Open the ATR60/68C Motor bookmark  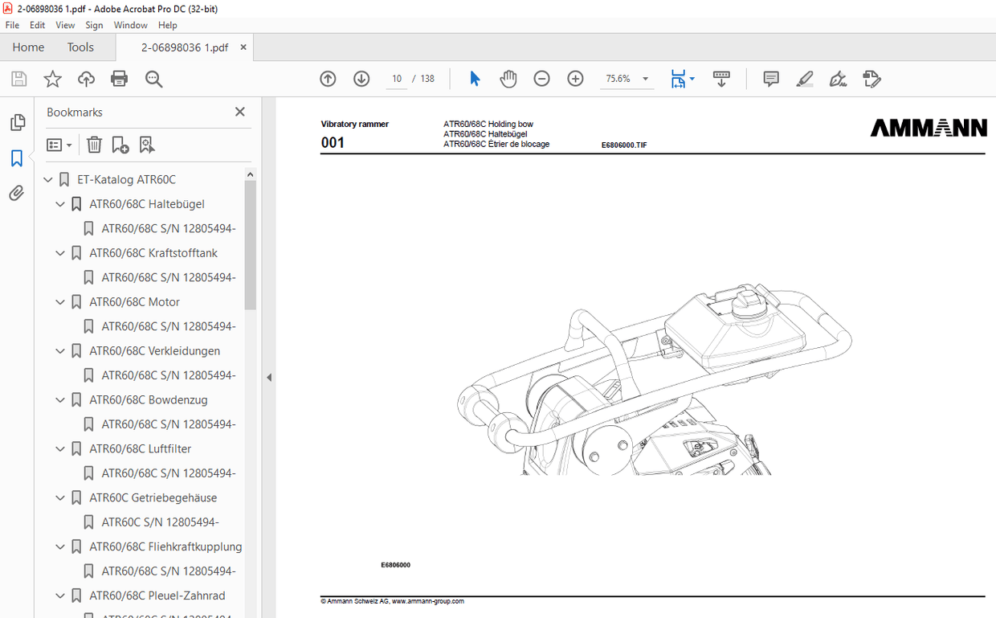pyautogui.click(x=135, y=302)
